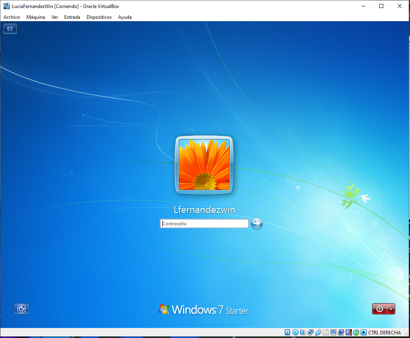Click the mouse integration status icon
This screenshot has height=338, width=410.
(x=356, y=332)
